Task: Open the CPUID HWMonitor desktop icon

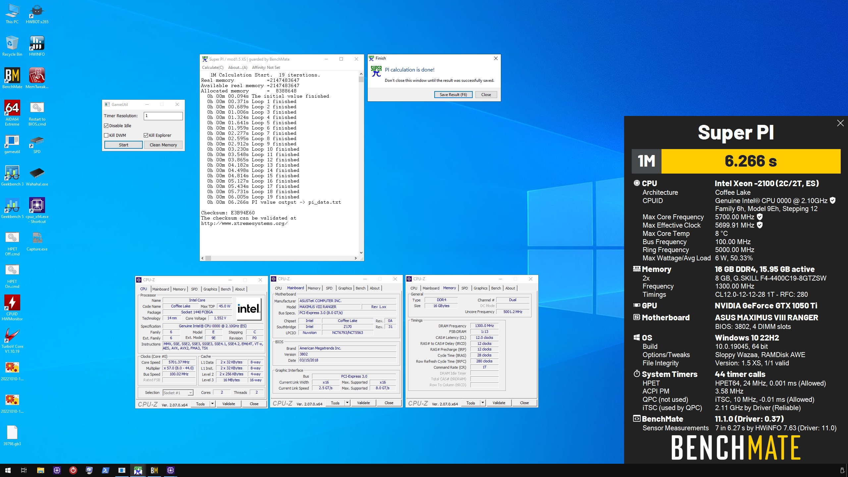Action: click(12, 308)
